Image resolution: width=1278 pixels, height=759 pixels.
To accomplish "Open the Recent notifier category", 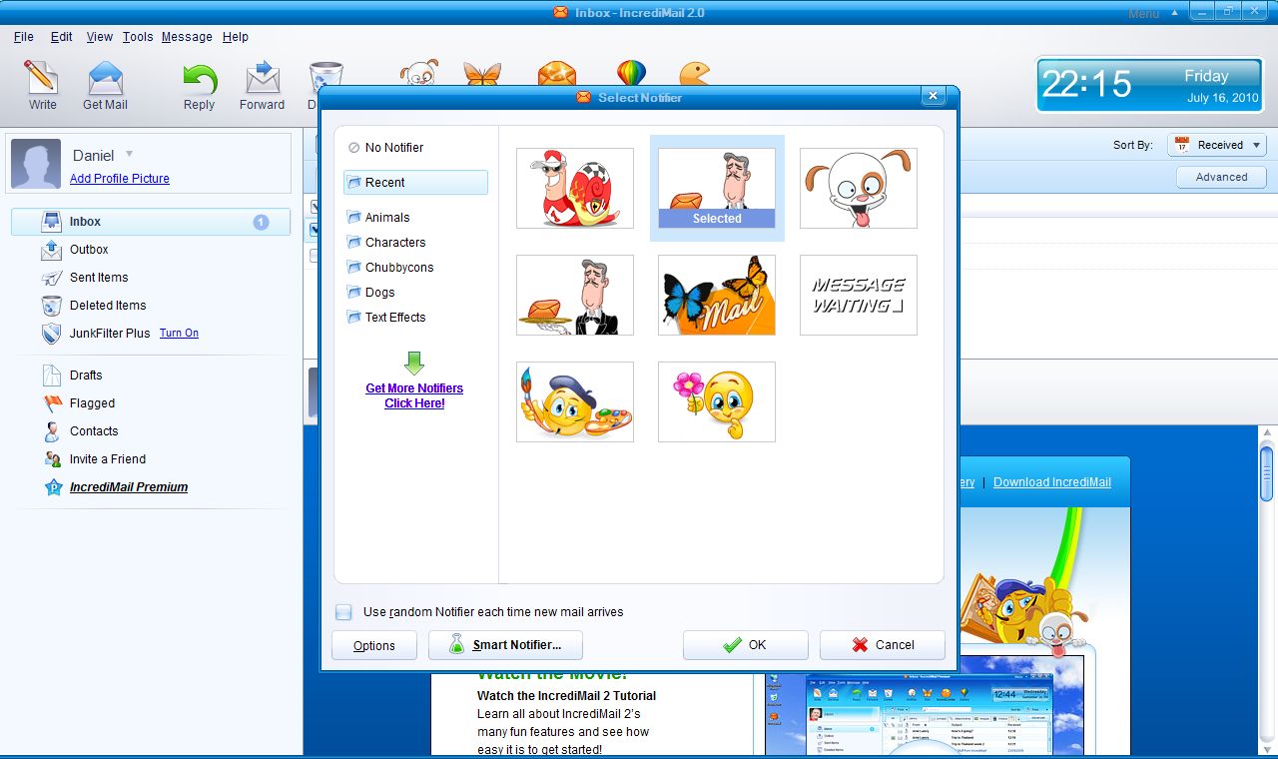I will [x=415, y=182].
